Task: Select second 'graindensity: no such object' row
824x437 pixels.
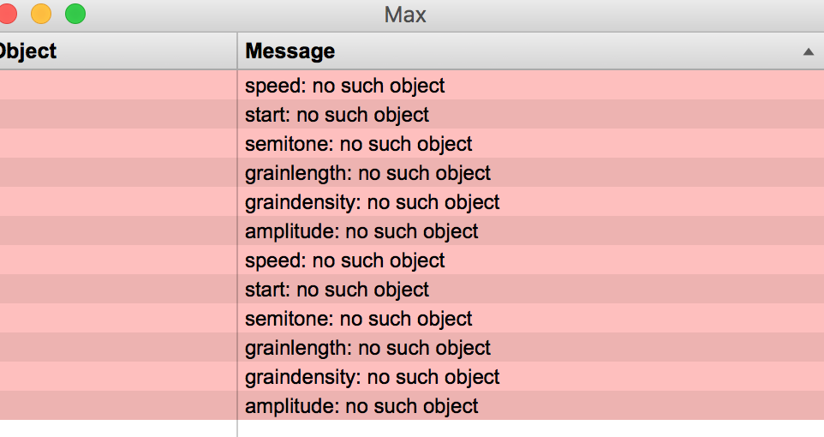Action: [x=412, y=376]
